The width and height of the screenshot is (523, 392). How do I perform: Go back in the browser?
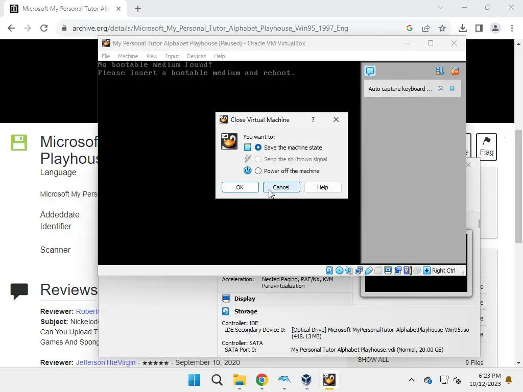11,29
